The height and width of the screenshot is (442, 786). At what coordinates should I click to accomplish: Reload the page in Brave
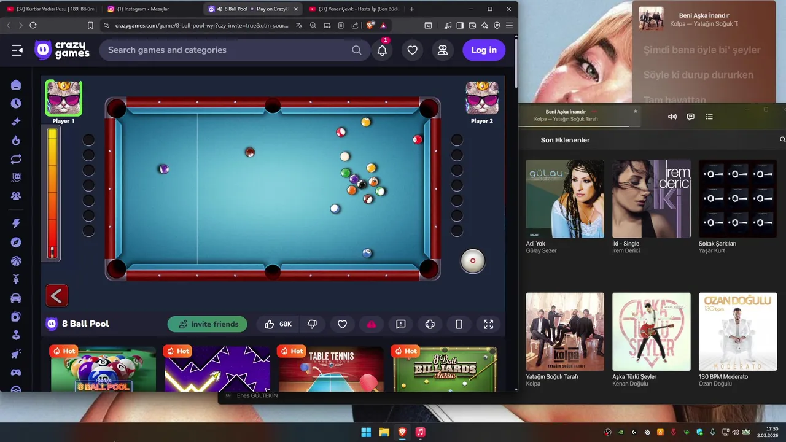coord(33,25)
